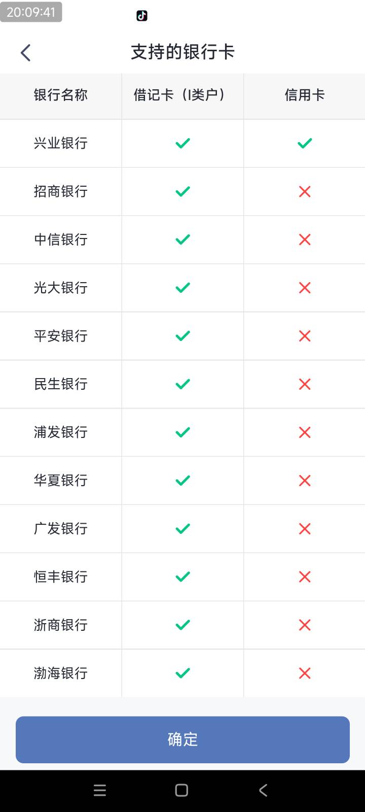The width and height of the screenshot is (365, 812).
Task: Tap the 支持的银行卡 page title
Action: (182, 52)
